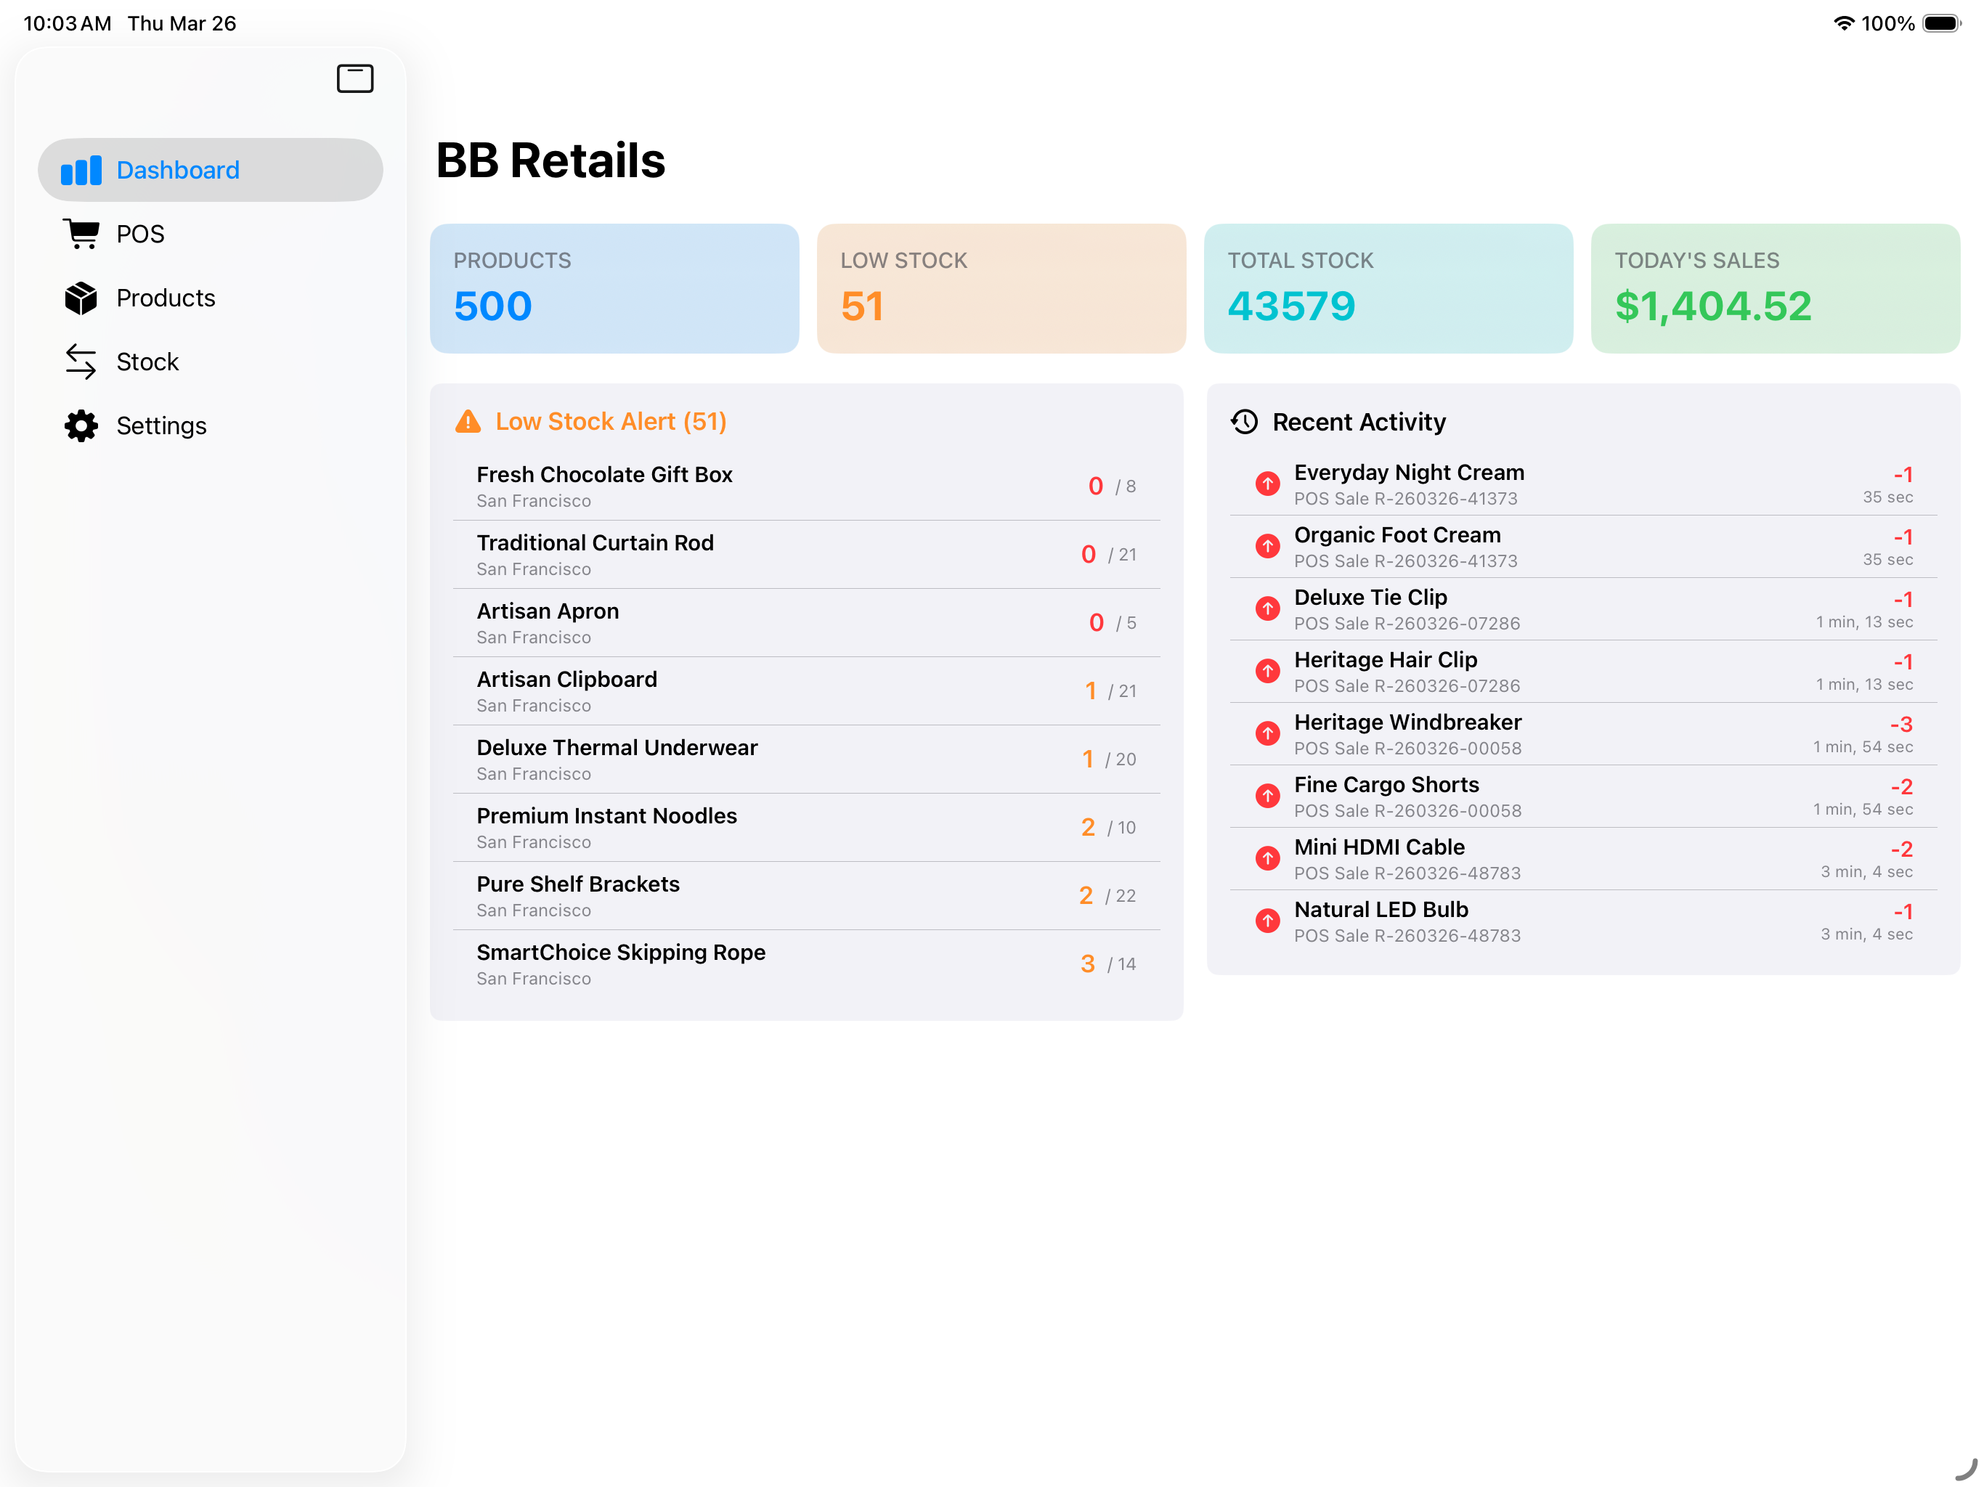Screen dimensions: 1984x1487
Task: Open the Today's Sales $1,404.52 card
Action: pos(1775,289)
